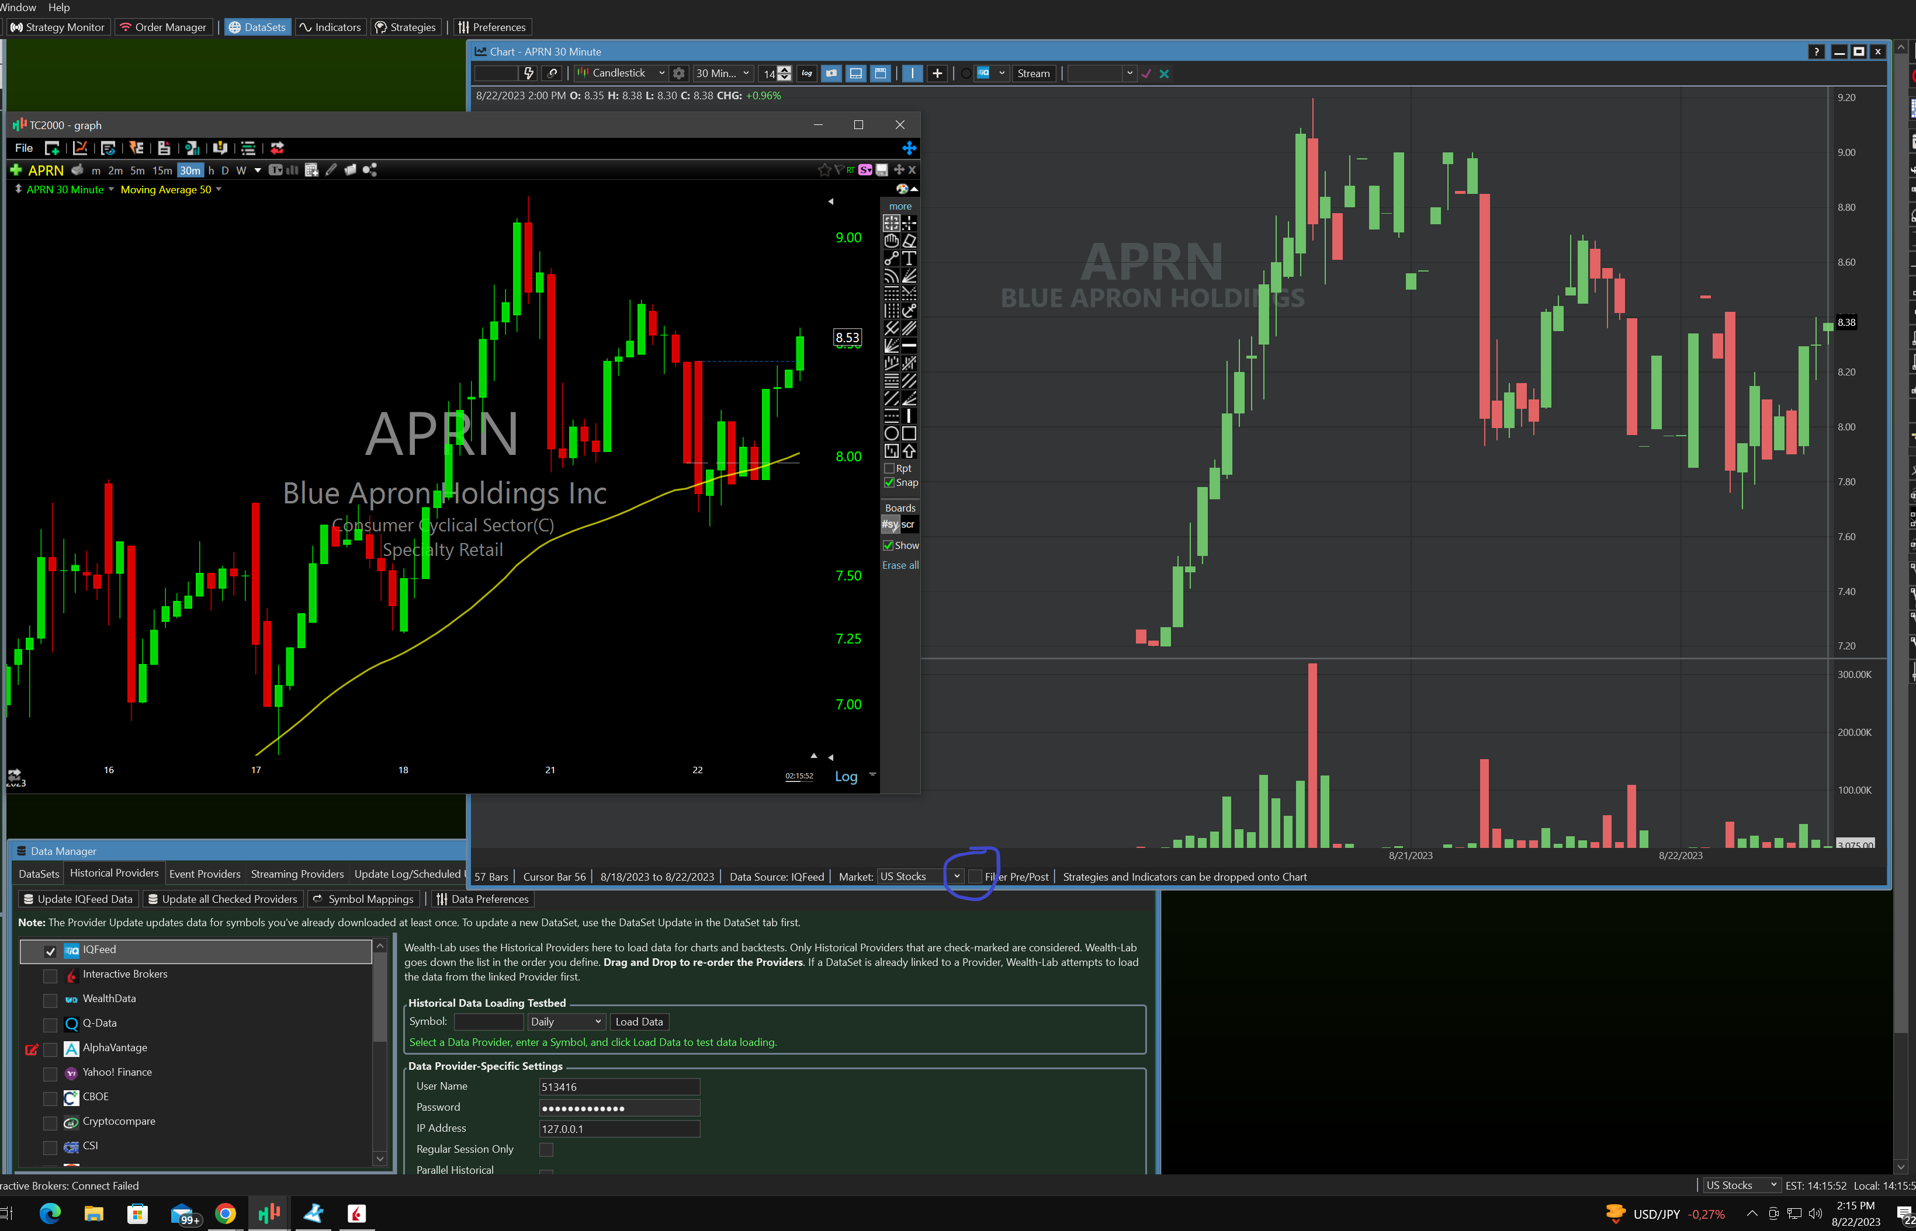The height and width of the screenshot is (1231, 1916).
Task: Toggle log scale button in chart toolbar
Action: (x=807, y=74)
